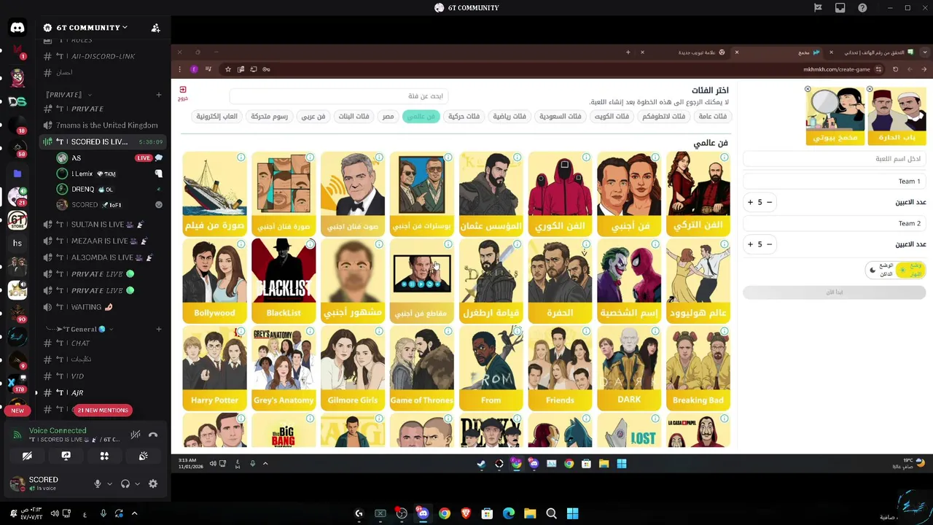Select فن عربي category tab

click(313, 116)
